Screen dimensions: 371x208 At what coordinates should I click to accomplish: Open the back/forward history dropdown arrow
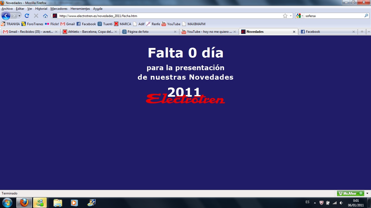click(x=19, y=16)
